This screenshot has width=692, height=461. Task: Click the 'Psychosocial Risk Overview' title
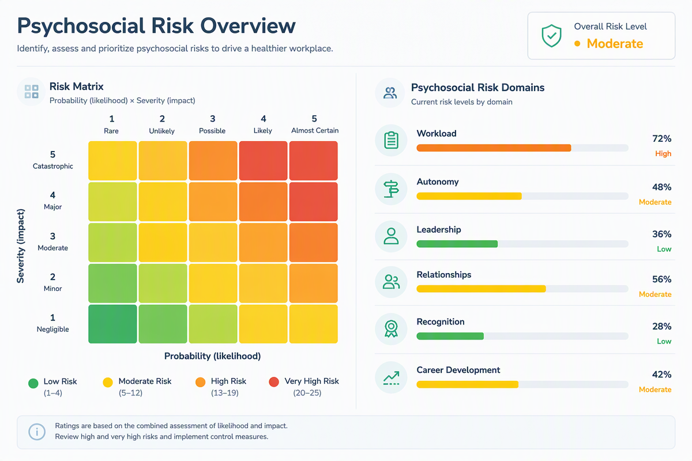click(x=156, y=26)
